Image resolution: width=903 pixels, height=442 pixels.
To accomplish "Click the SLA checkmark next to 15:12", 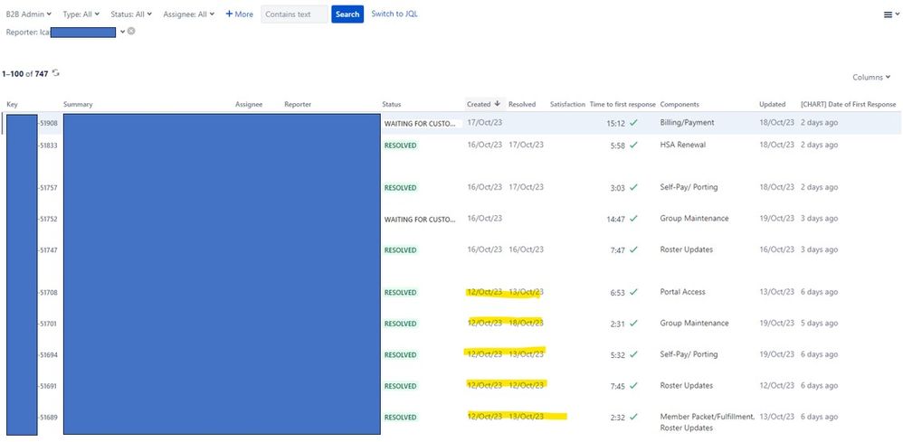I will (633, 123).
